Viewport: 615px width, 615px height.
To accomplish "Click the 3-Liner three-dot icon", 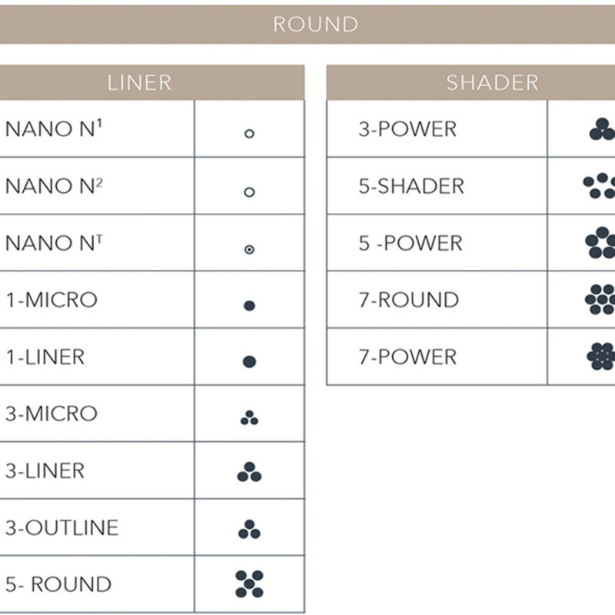I will click(249, 472).
